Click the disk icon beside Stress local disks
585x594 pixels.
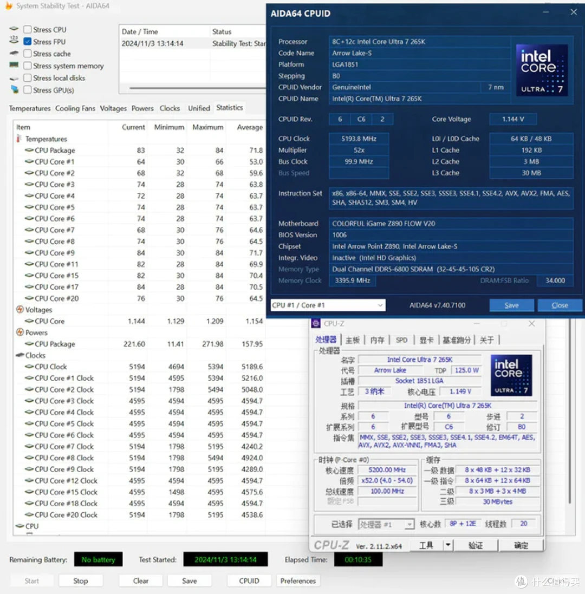tap(14, 79)
